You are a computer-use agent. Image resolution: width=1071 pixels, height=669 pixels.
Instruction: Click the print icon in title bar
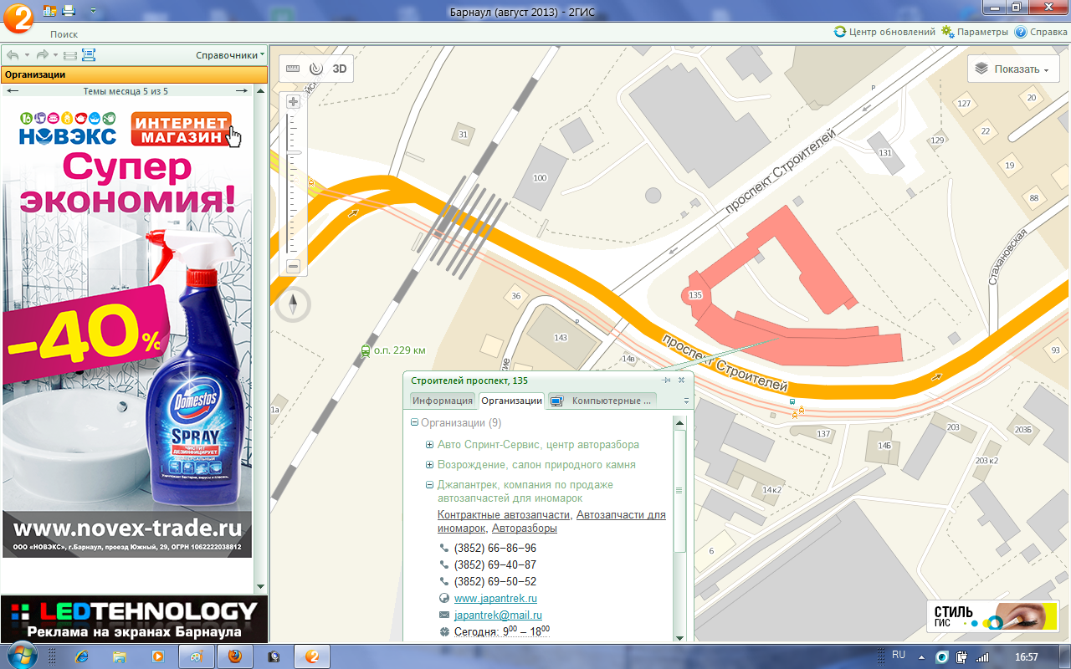point(69,11)
